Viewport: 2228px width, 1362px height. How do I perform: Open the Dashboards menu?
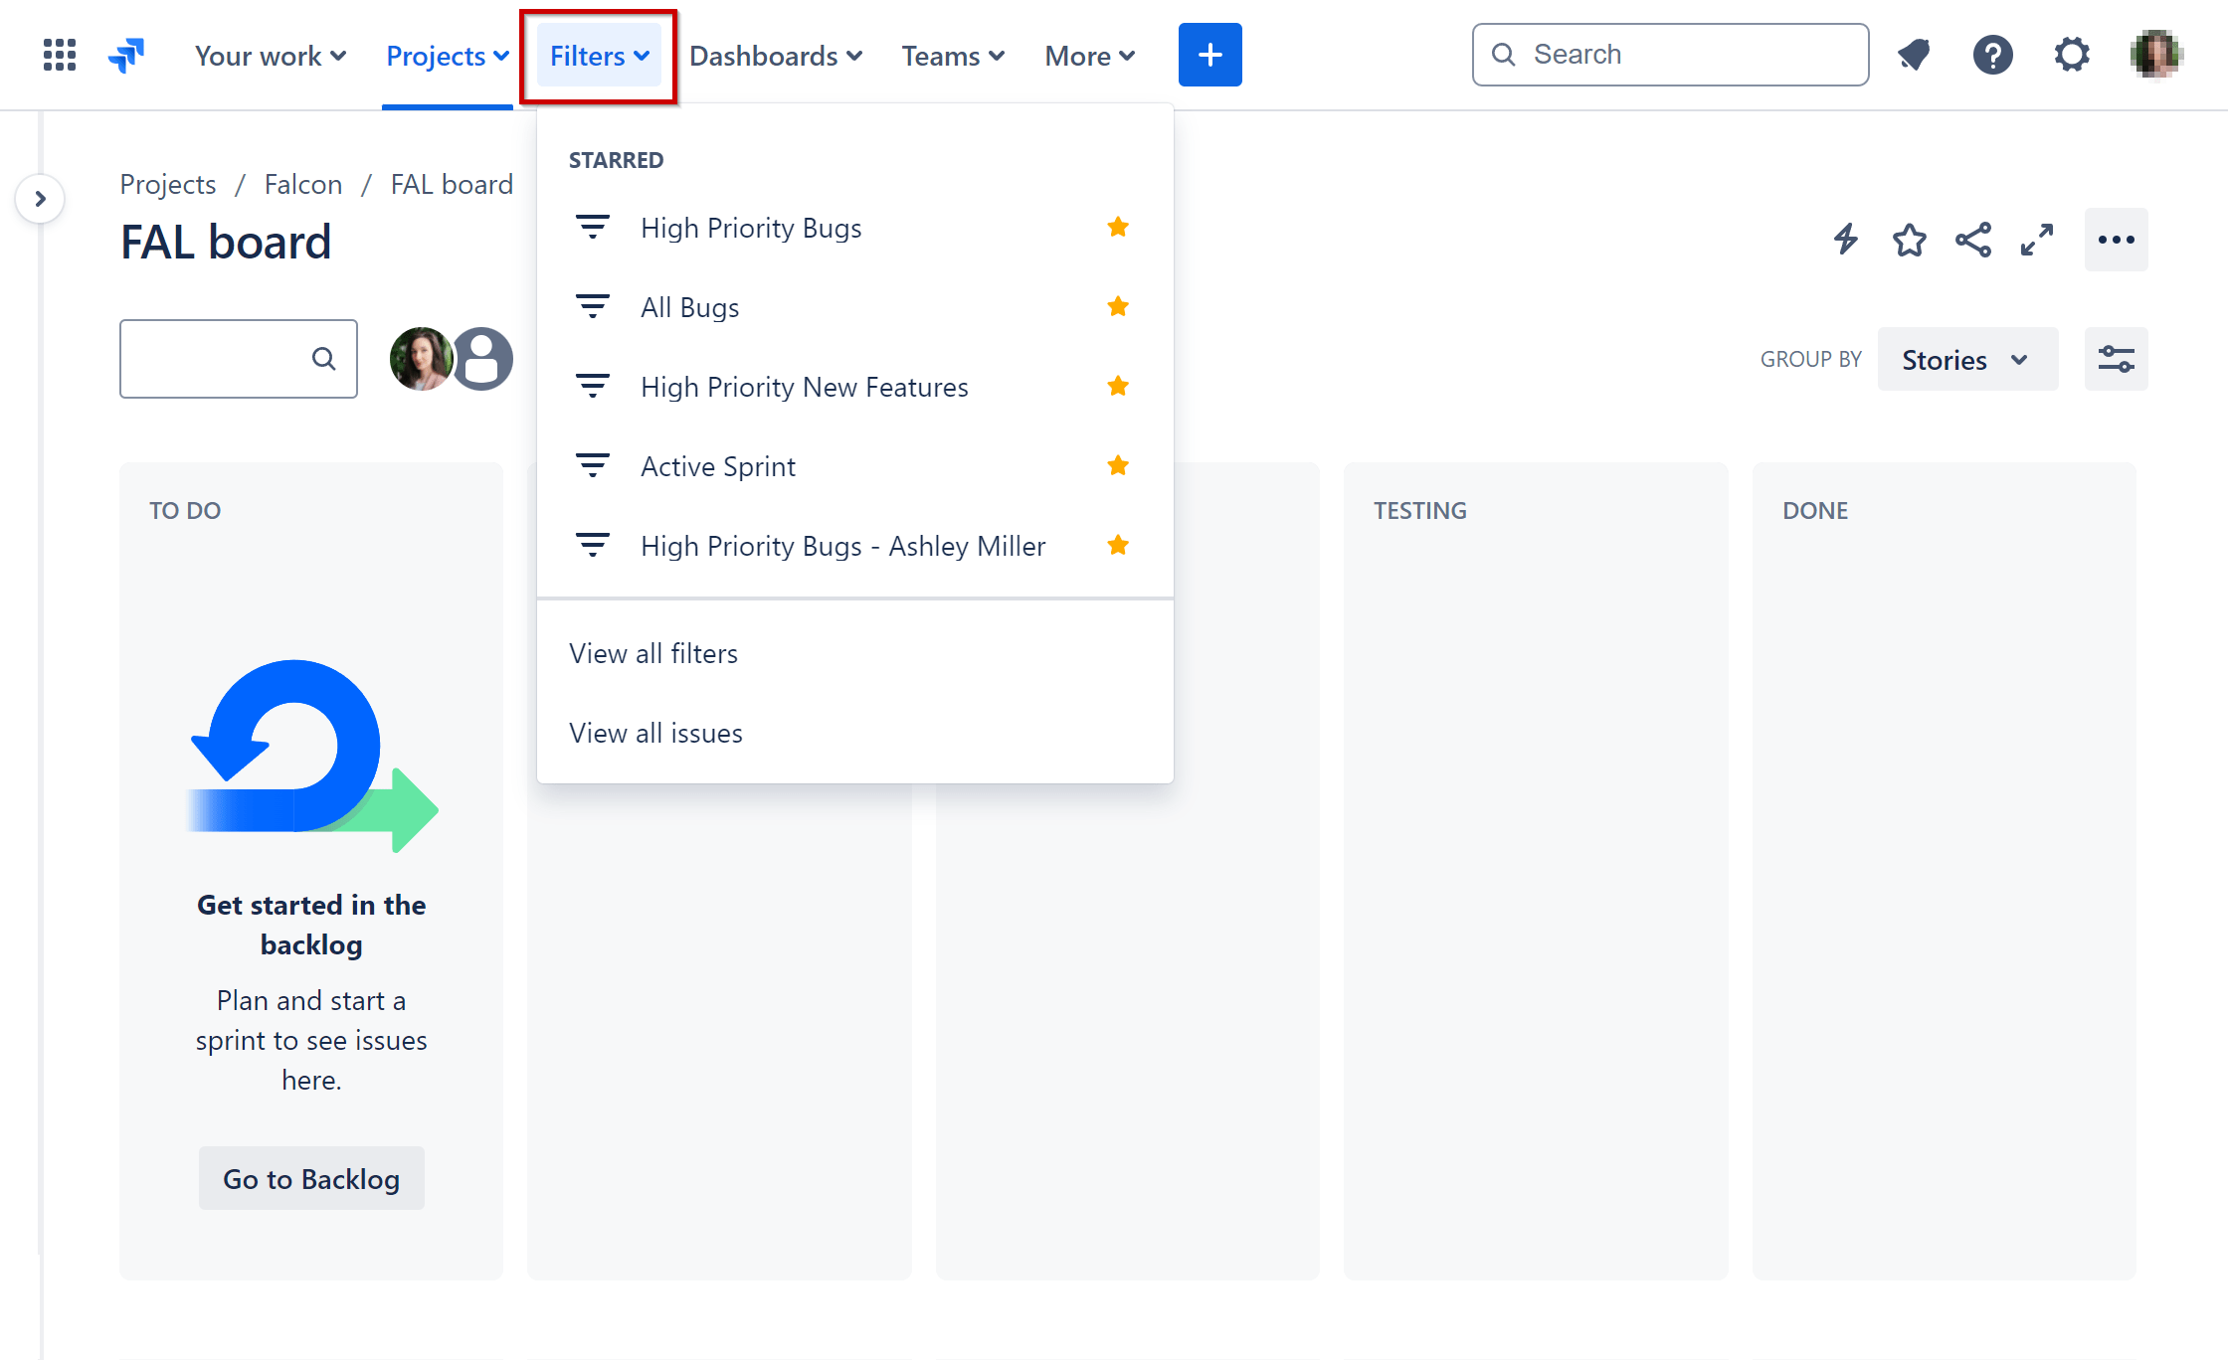pos(775,55)
